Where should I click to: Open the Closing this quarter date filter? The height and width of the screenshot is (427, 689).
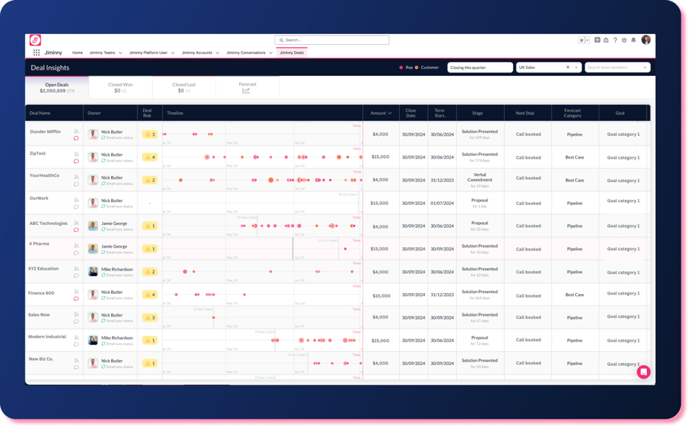(x=480, y=68)
